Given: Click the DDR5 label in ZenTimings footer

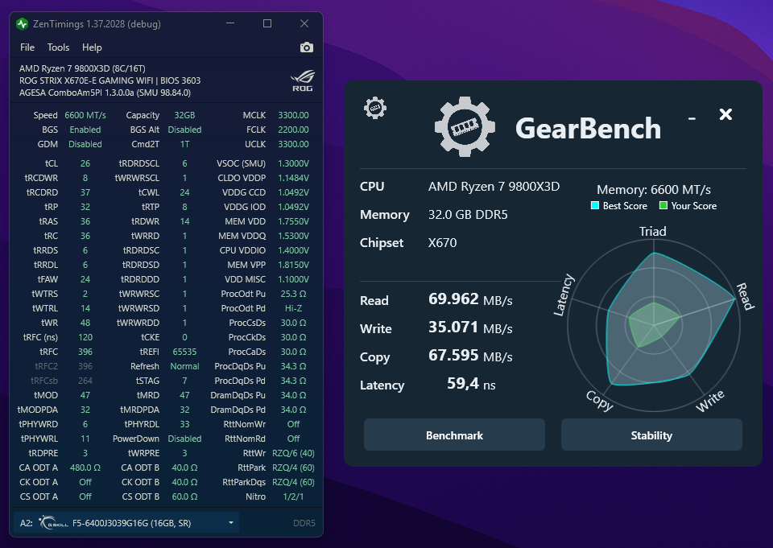Looking at the screenshot, I should point(304,523).
